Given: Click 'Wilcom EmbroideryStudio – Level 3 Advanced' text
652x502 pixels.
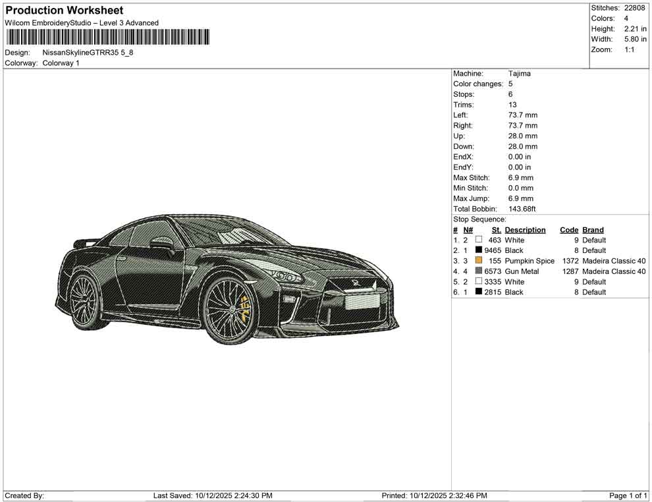Looking at the screenshot, I should 82,23.
